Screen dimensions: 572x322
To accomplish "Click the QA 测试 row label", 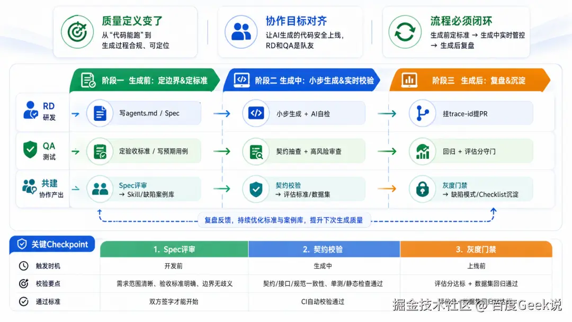I will 43,151.
